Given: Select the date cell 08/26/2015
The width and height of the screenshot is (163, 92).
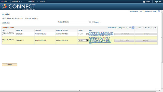Looking at the screenshot, I should 20,34.
